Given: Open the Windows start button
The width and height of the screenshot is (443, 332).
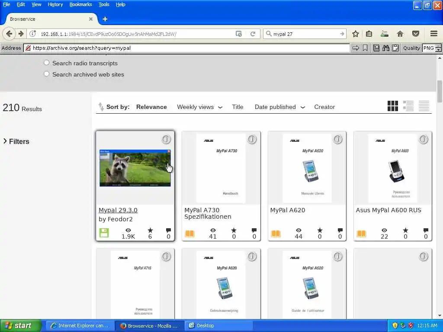Looking at the screenshot, I should tap(20, 326).
